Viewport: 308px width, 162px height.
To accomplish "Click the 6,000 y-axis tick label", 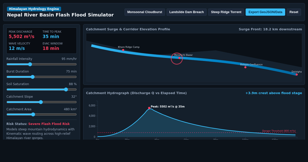I will [x=92, y=106].
